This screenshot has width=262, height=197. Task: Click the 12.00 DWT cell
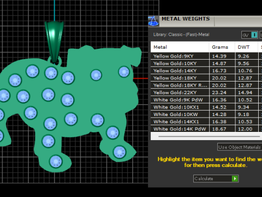(247, 129)
